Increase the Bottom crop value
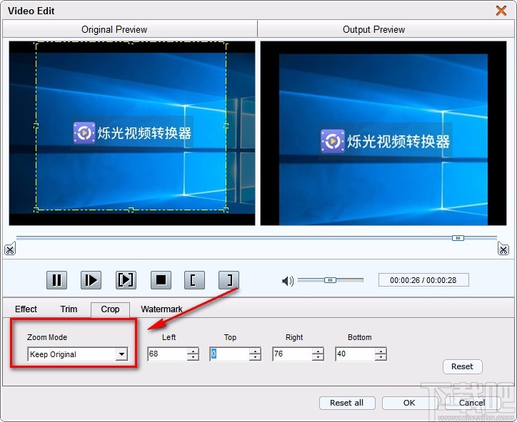 tap(381, 351)
